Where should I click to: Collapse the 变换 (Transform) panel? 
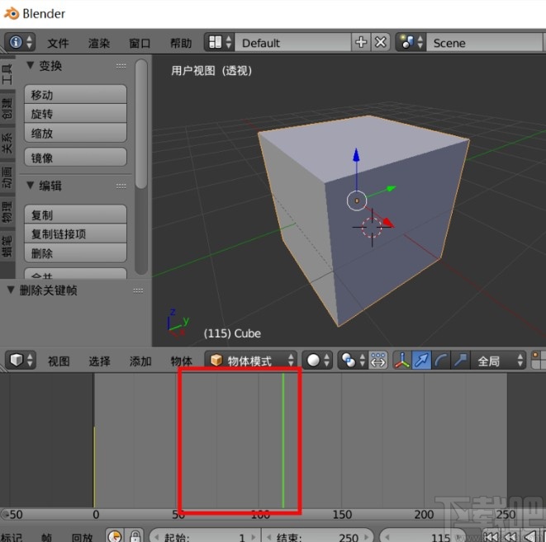coord(31,65)
